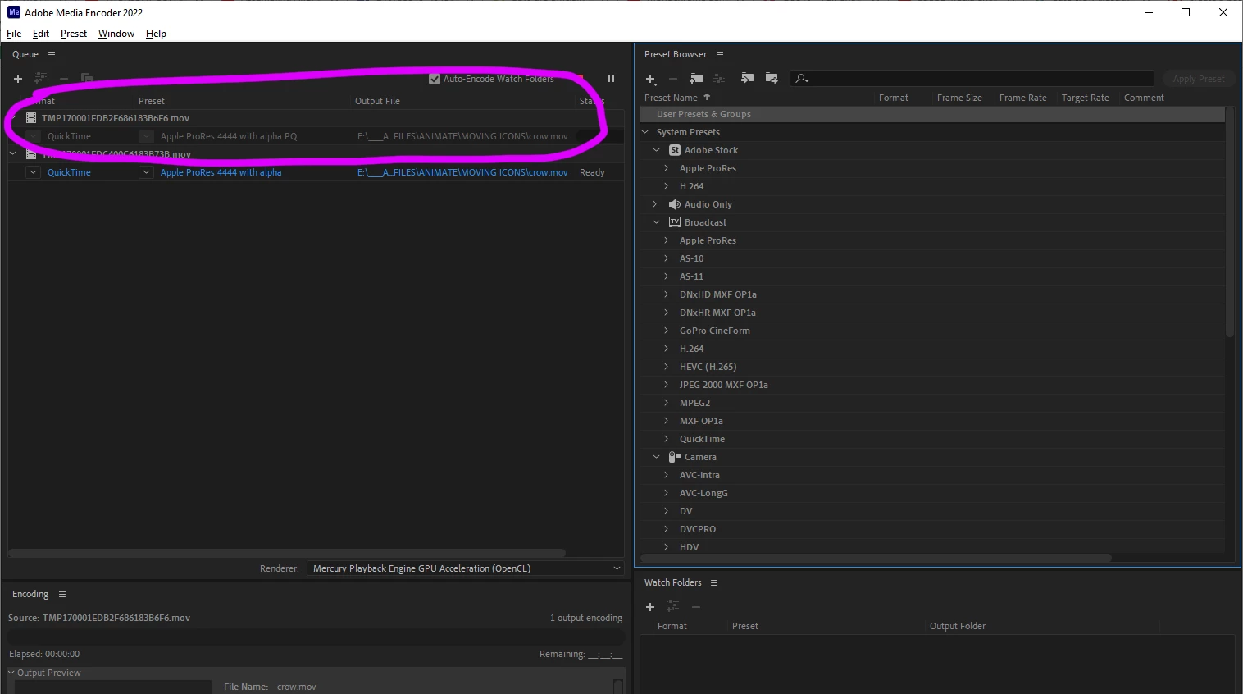Click blue crow.mov output file link
The image size is (1243, 694).
(462, 172)
